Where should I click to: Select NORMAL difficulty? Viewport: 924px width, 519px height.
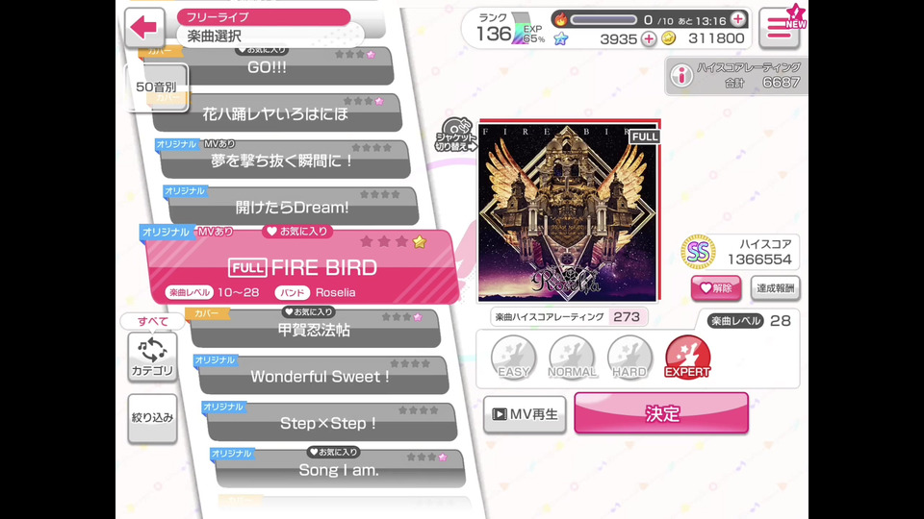[x=572, y=358]
